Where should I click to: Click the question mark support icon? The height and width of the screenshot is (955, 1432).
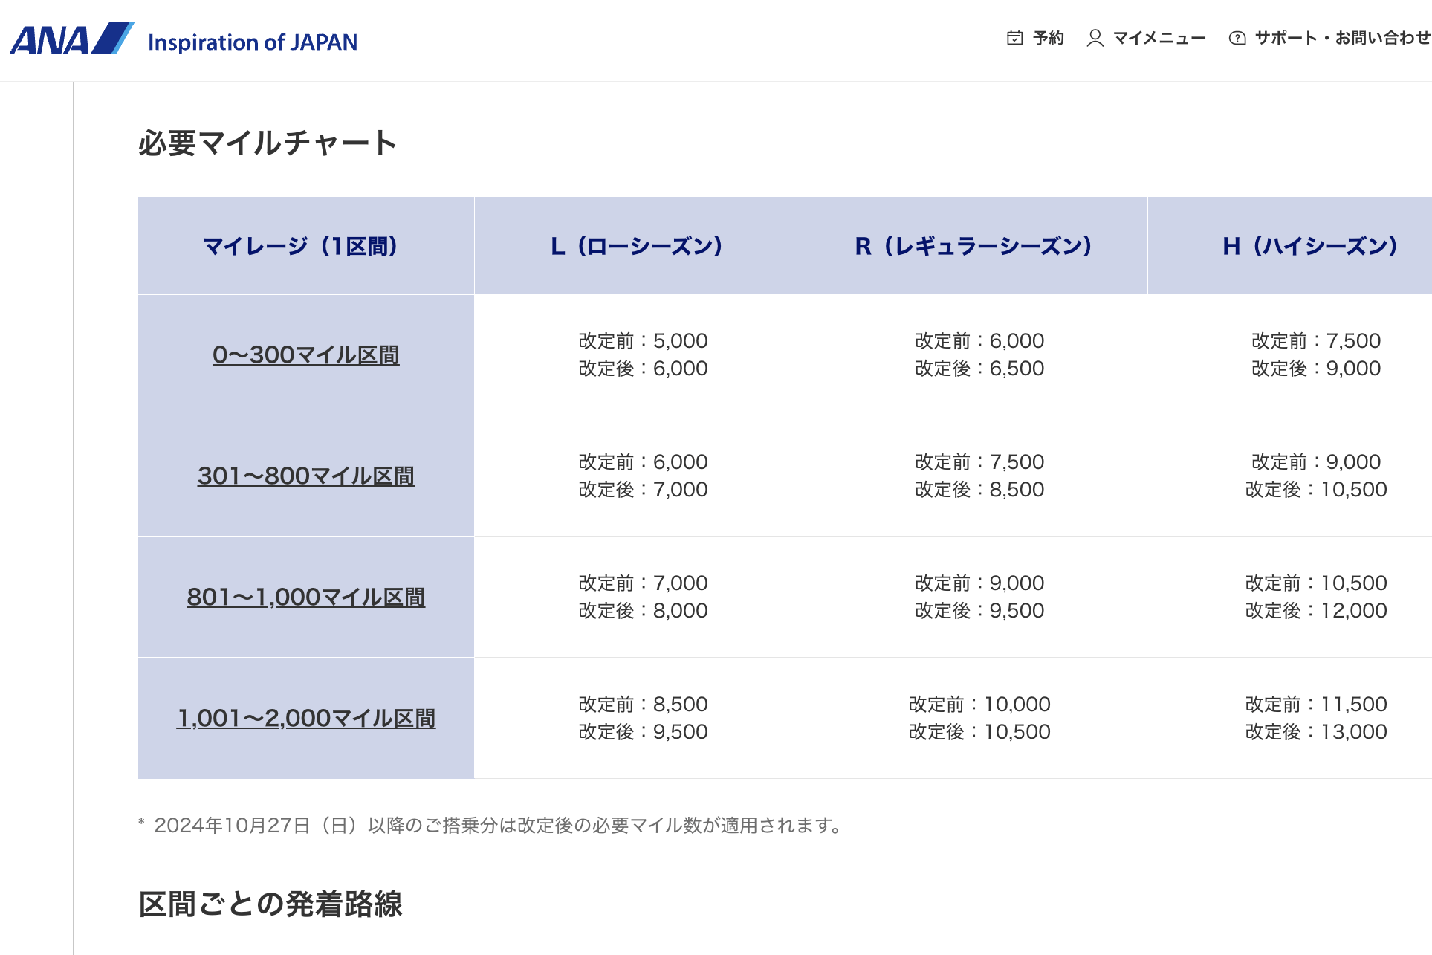tap(1237, 38)
